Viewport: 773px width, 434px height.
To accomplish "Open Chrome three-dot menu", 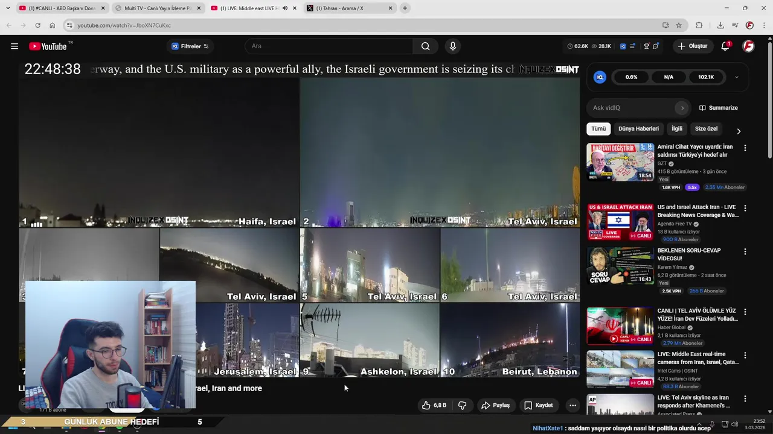I will 764,25.
